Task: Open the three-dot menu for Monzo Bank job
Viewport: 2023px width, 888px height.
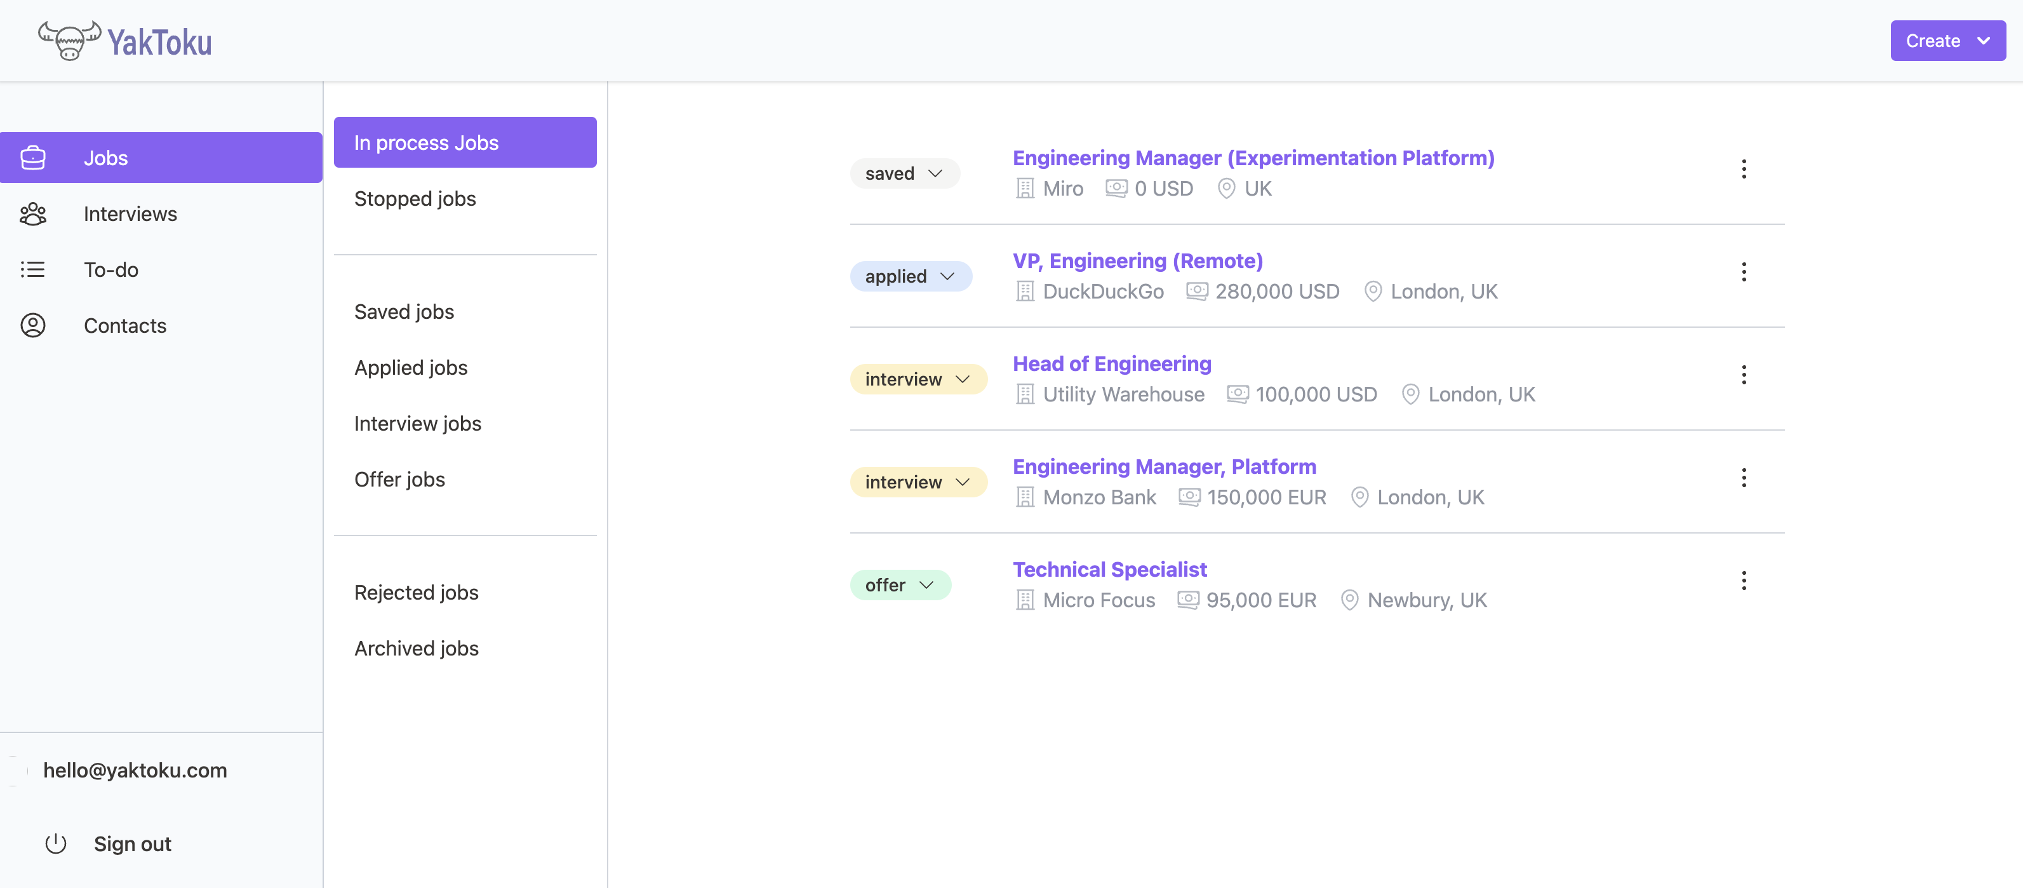Action: [1744, 478]
